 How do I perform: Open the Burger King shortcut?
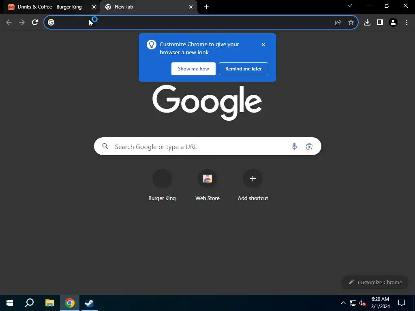pyautogui.click(x=162, y=185)
